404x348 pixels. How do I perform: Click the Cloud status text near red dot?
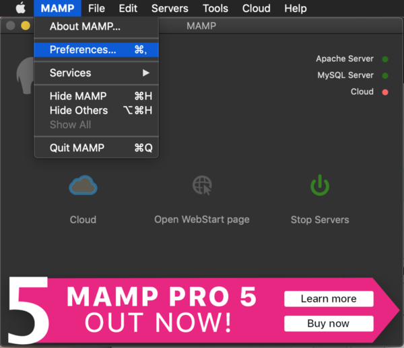click(362, 92)
